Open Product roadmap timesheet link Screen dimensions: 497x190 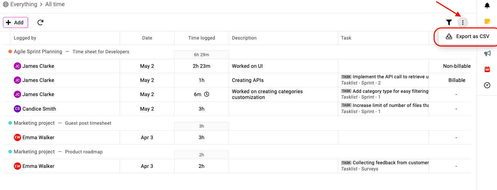(84, 152)
